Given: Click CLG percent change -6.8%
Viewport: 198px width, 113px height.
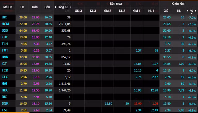Looking at the screenshot, I should (192, 77).
